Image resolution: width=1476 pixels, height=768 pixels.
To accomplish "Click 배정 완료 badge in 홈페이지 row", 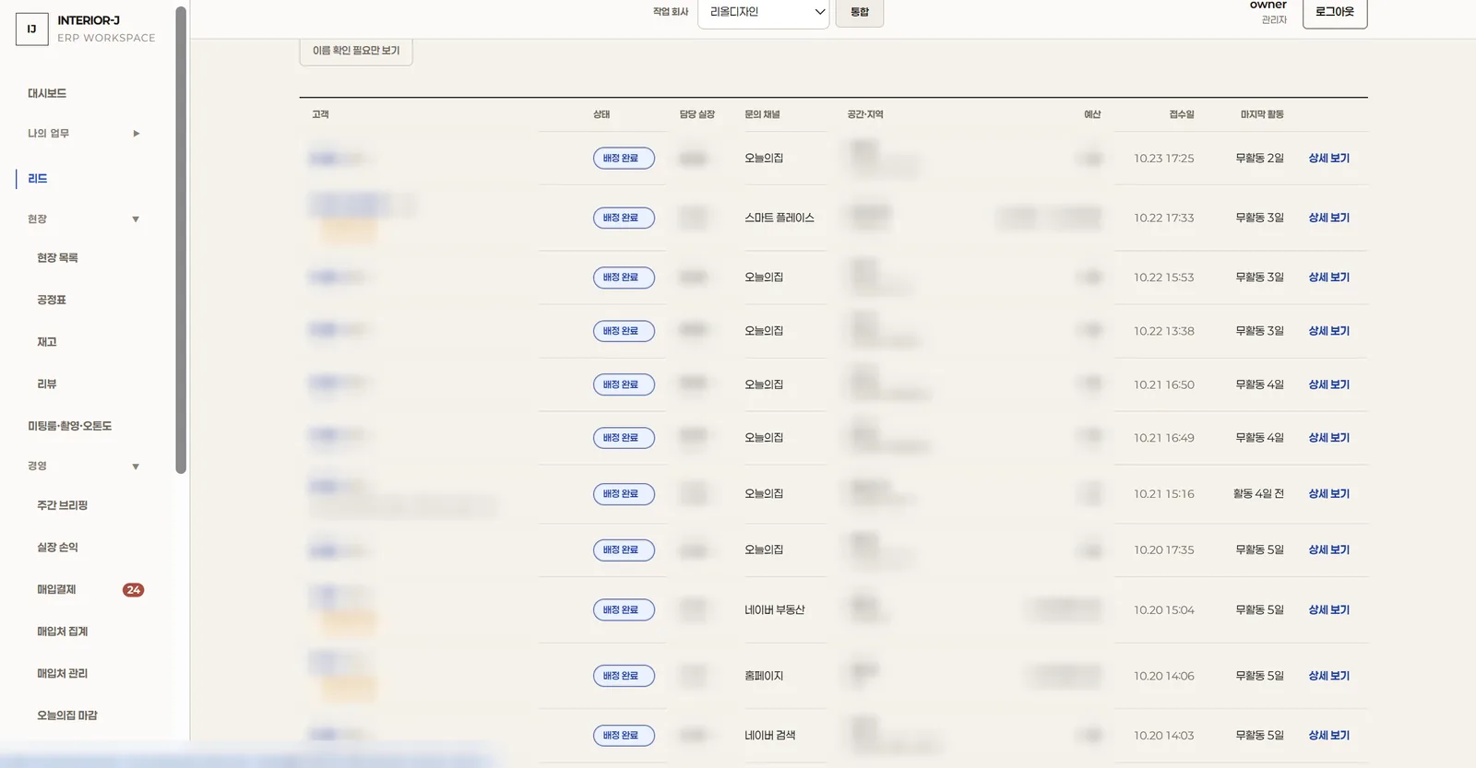I will click(624, 676).
